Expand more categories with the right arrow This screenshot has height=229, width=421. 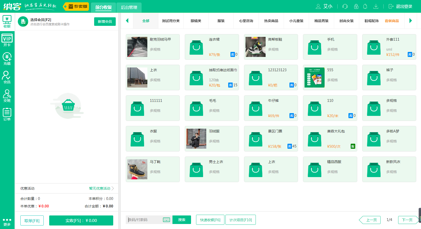pyautogui.click(x=411, y=21)
